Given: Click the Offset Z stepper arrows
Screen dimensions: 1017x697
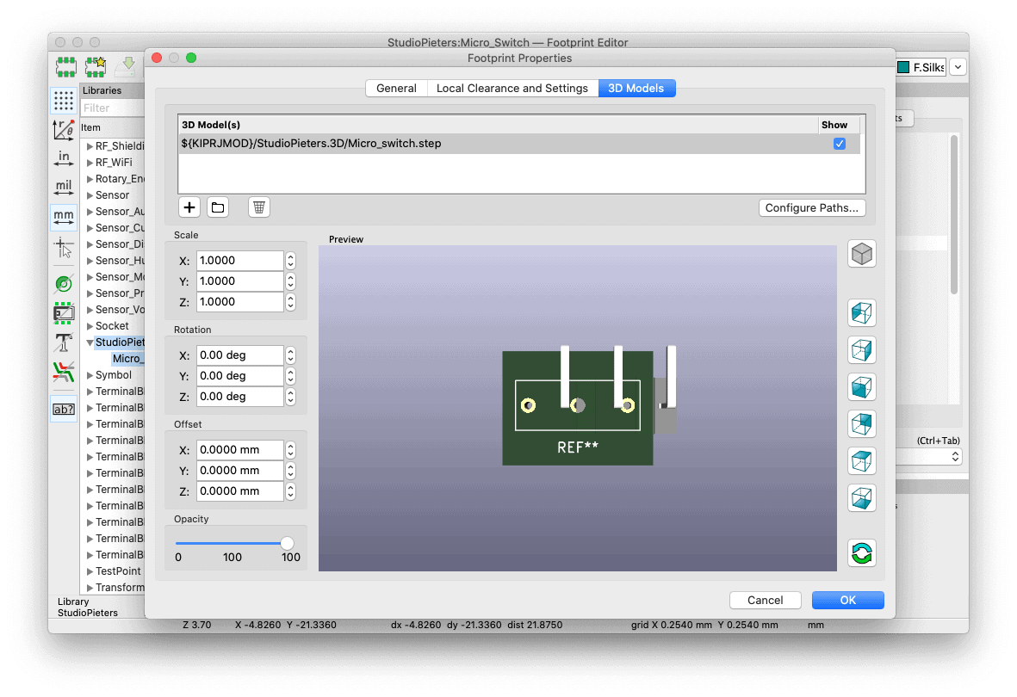Looking at the screenshot, I should tap(290, 491).
